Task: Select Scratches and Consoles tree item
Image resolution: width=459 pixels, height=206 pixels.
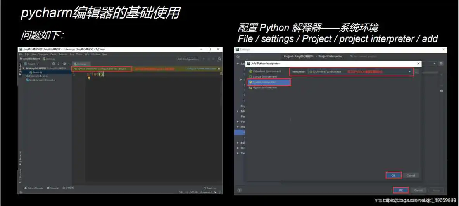Action: pos(40,80)
